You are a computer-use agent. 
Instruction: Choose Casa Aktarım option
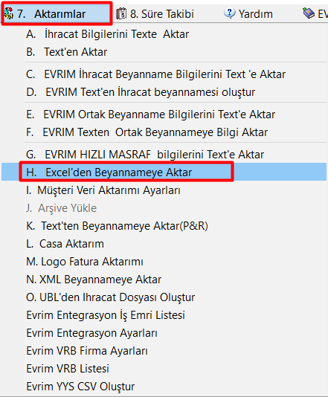point(164,244)
